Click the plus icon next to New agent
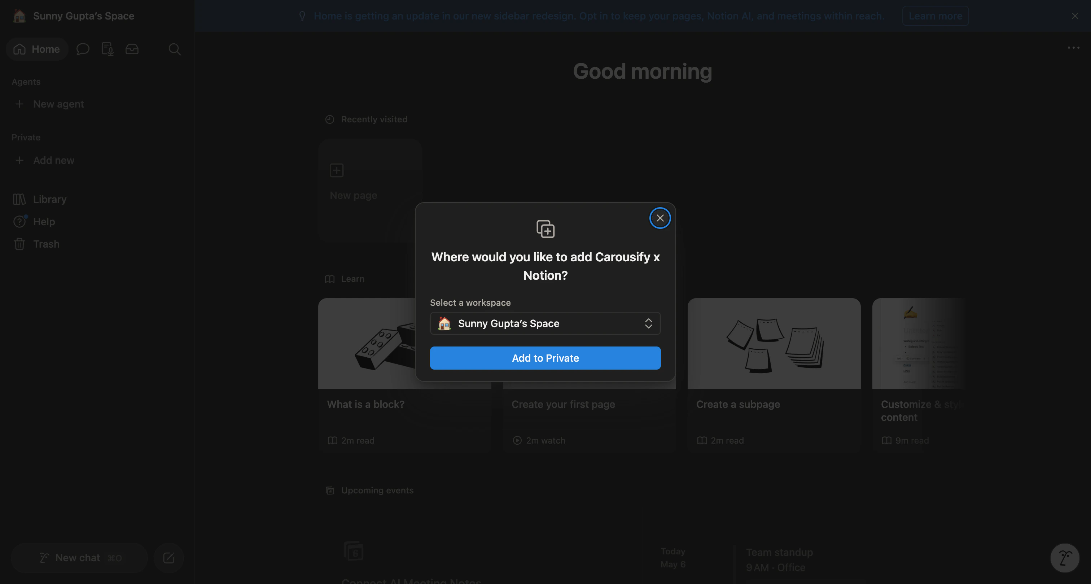This screenshot has height=584, width=1091. click(19, 104)
